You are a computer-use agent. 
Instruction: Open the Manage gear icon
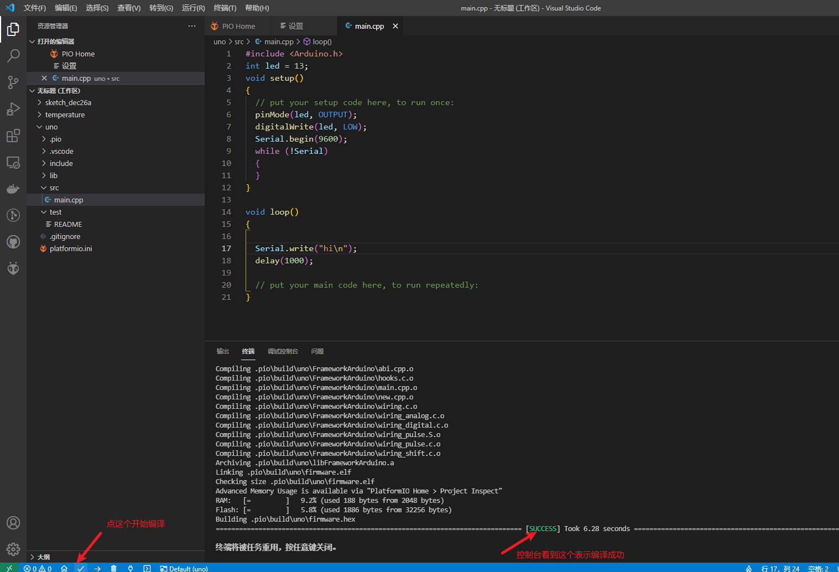click(x=13, y=549)
